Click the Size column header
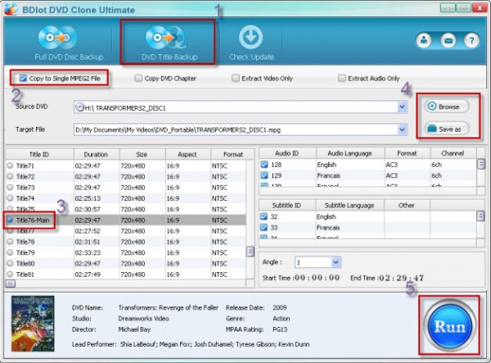 click(x=142, y=154)
